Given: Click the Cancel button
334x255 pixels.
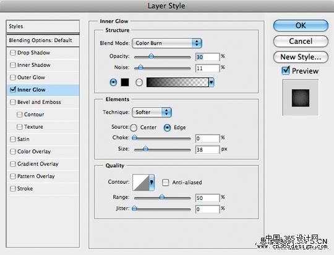Looking at the screenshot, I should tap(301, 41).
